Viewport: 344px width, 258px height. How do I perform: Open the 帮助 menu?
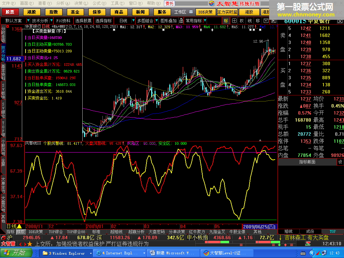[x=154, y=3]
